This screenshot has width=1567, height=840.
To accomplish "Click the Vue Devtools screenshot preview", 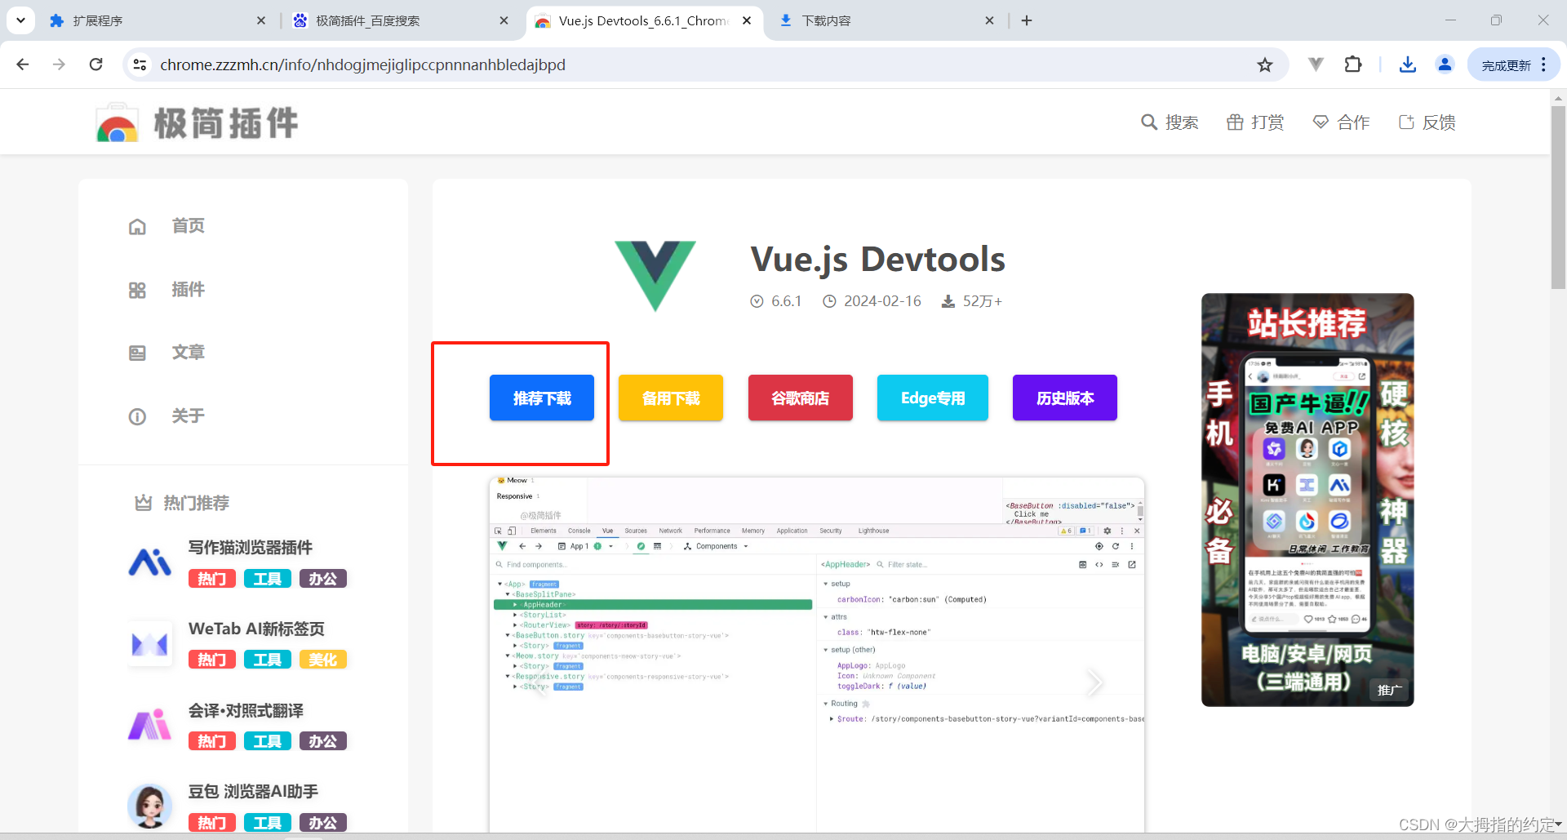I will [x=816, y=655].
